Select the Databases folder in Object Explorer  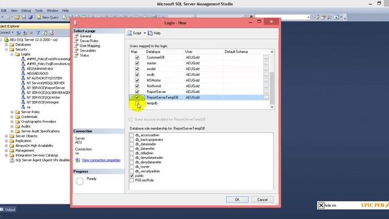coord(23,44)
